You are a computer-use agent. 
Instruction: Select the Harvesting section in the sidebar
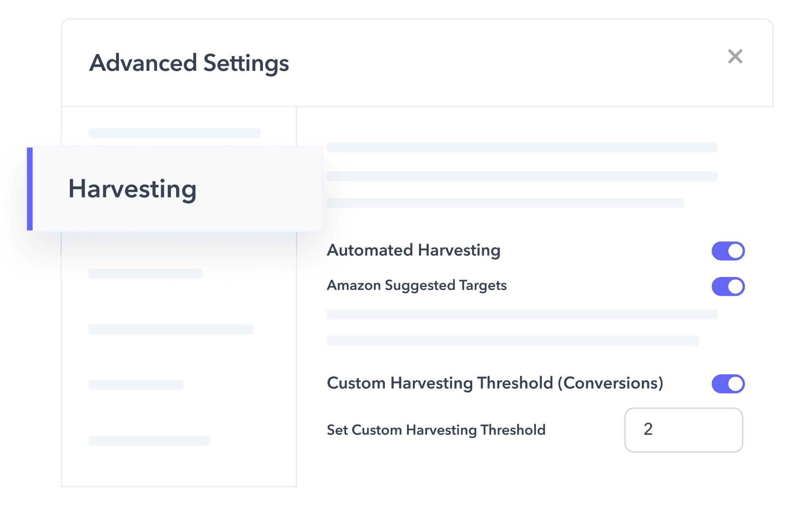pos(132,189)
